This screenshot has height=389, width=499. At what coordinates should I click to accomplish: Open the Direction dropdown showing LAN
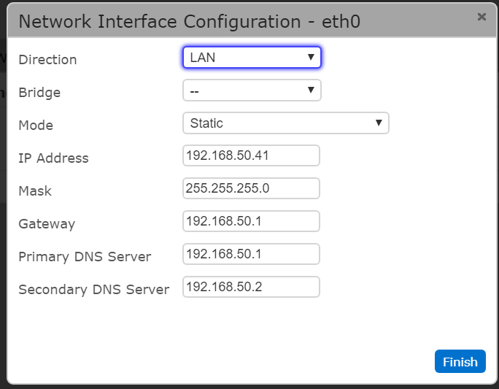point(252,58)
